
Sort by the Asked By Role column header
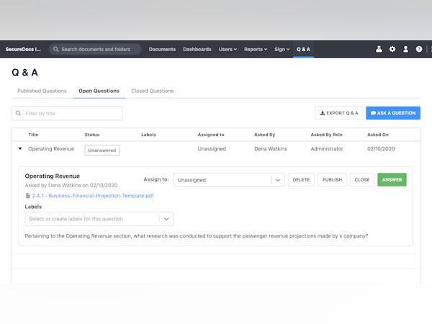click(326, 135)
